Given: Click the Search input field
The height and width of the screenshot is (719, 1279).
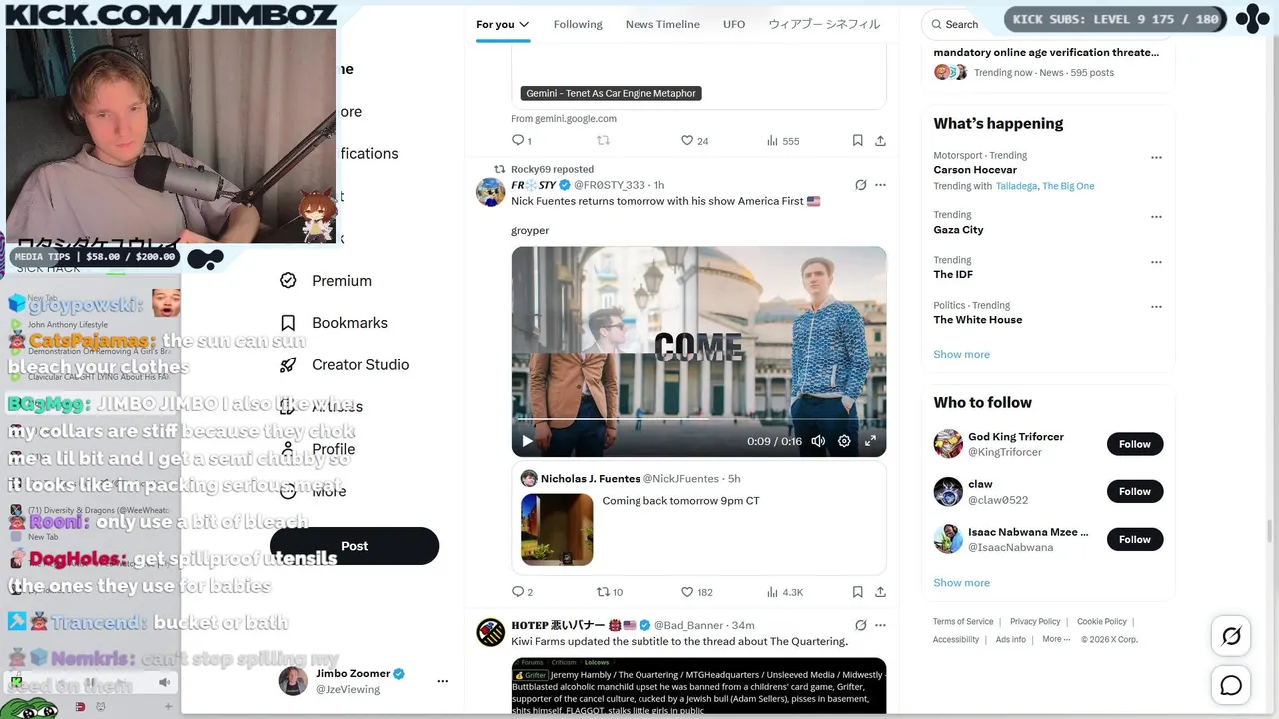Looking at the screenshot, I should (x=963, y=24).
